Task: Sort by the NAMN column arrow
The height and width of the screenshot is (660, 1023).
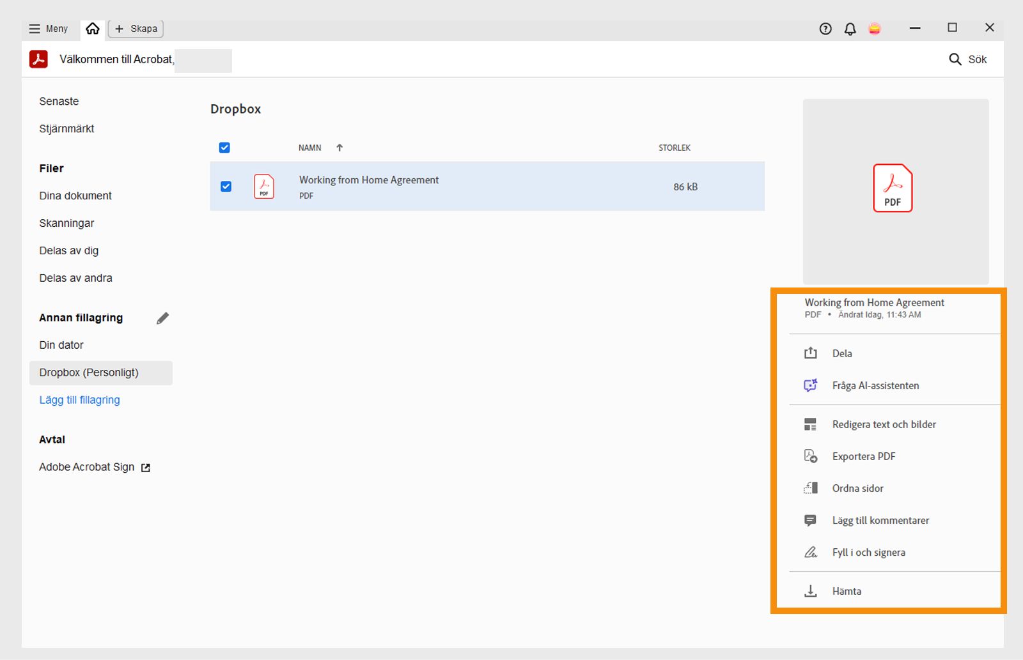Action: 340,148
